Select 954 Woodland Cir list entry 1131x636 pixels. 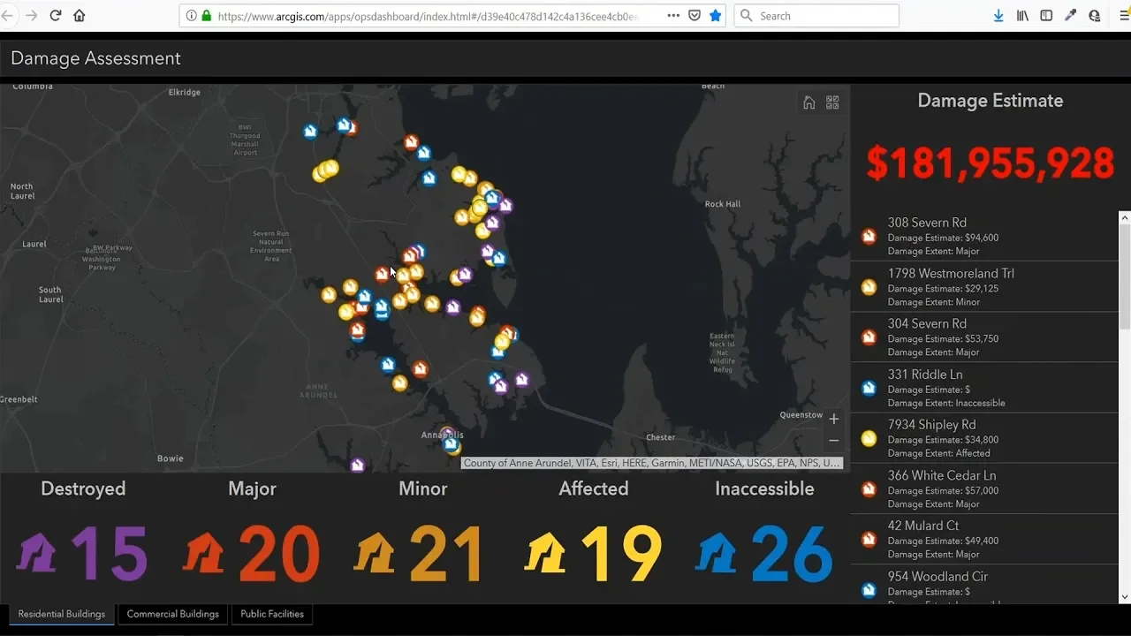coord(985,584)
